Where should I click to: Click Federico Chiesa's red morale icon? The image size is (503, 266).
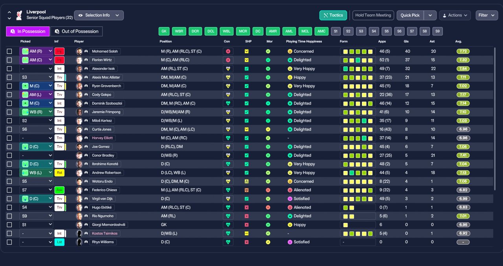click(268, 190)
